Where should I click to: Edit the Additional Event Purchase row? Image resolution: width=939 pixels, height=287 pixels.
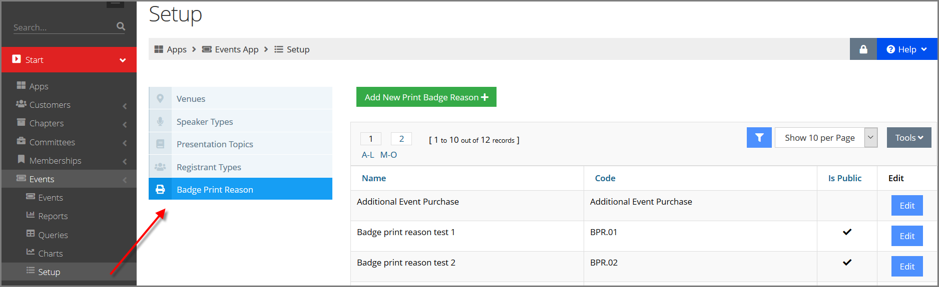[907, 206]
